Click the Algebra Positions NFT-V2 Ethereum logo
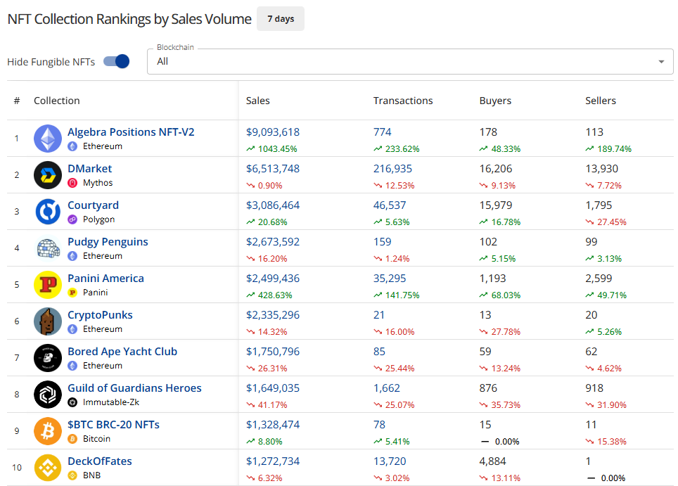678x486 pixels. point(48,139)
